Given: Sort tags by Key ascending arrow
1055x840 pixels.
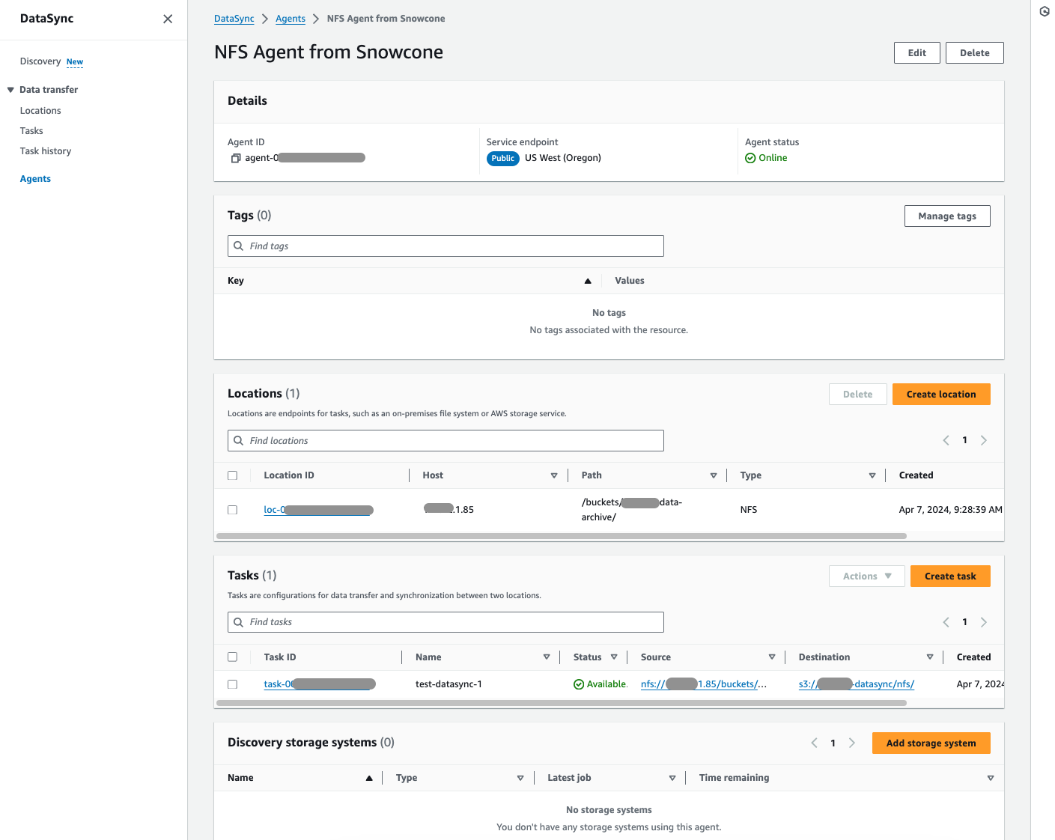Looking at the screenshot, I should [588, 281].
